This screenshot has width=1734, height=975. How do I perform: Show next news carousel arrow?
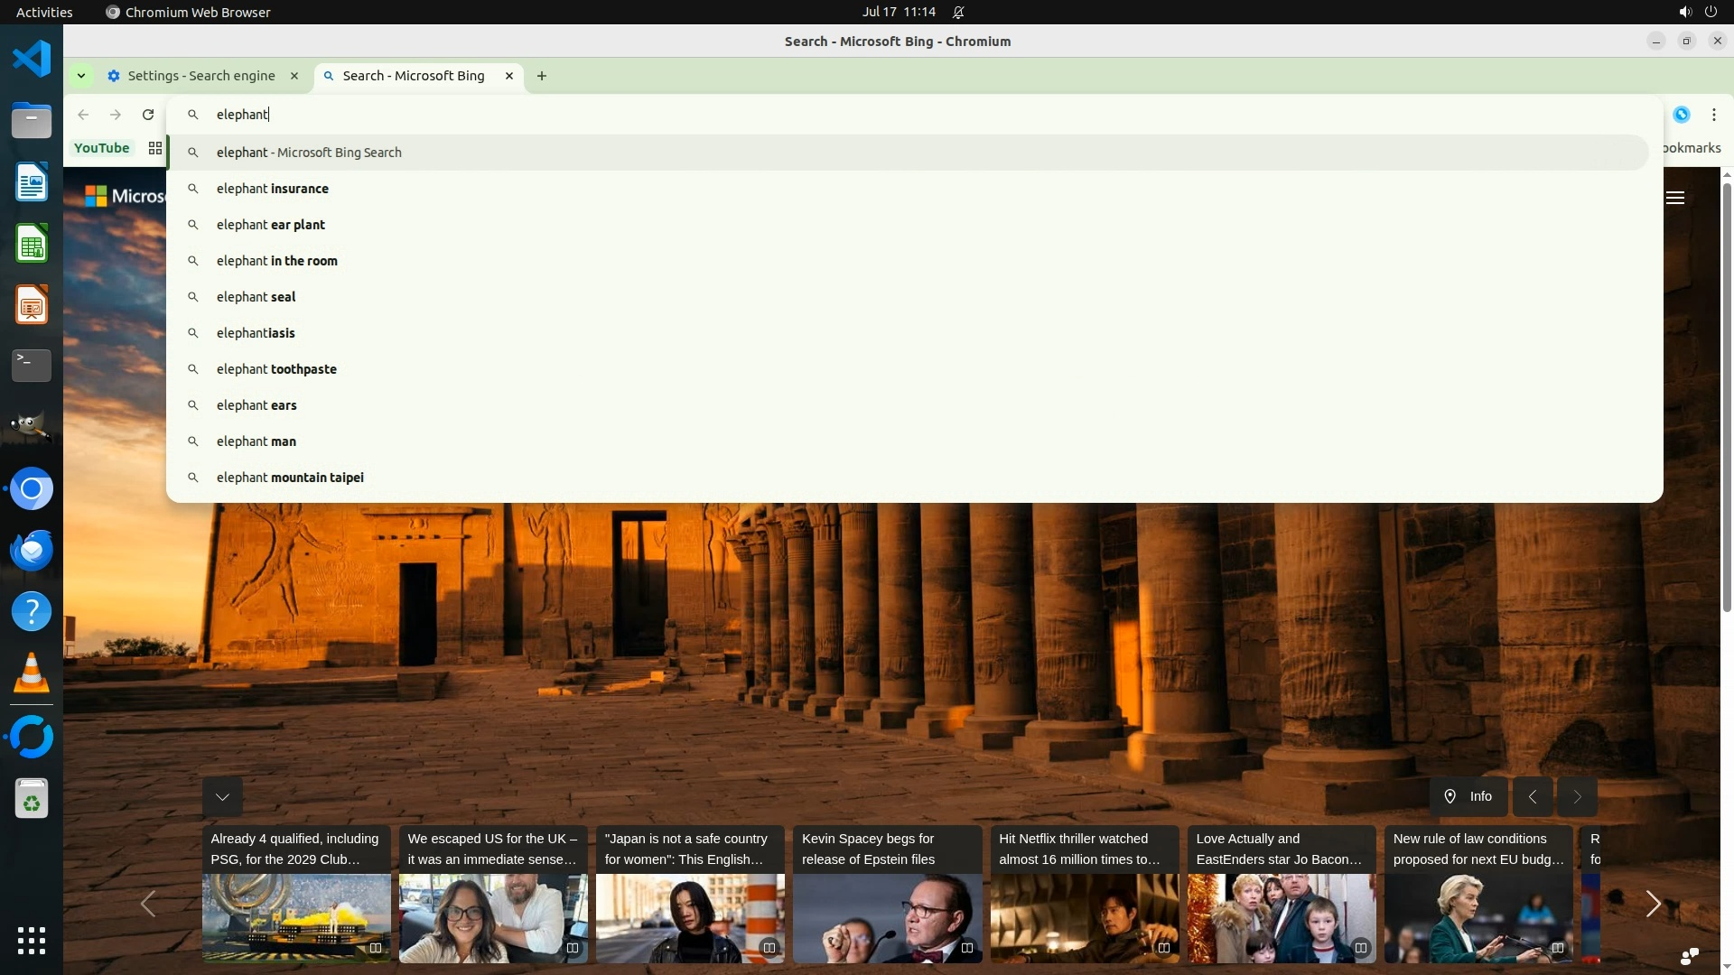pos(1653,904)
